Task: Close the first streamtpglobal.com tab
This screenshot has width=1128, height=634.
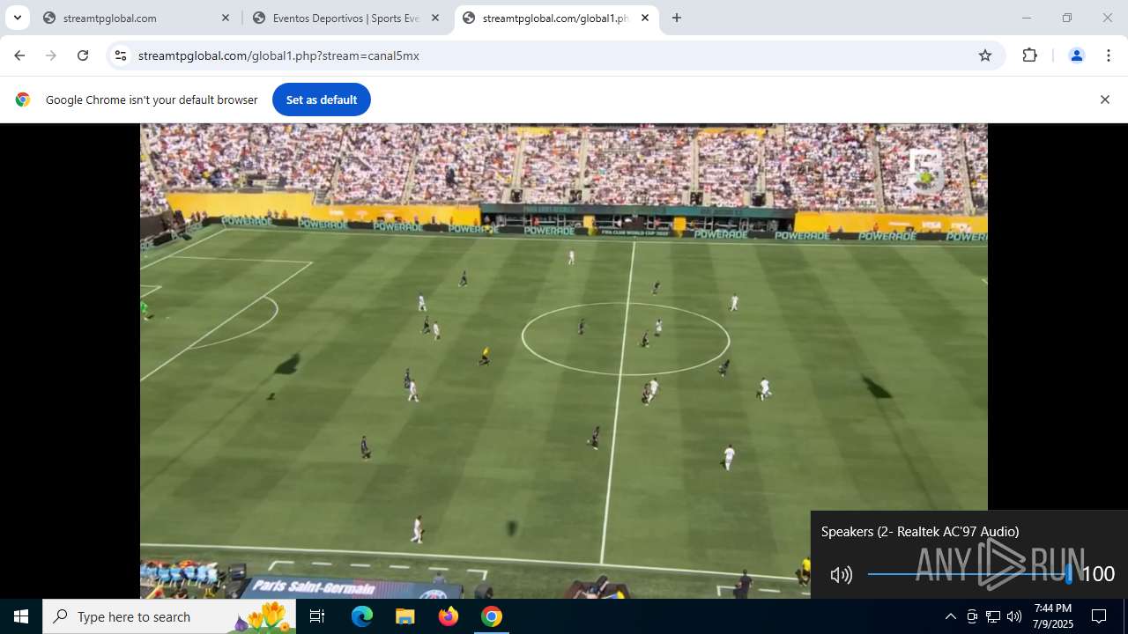Action: tap(226, 18)
